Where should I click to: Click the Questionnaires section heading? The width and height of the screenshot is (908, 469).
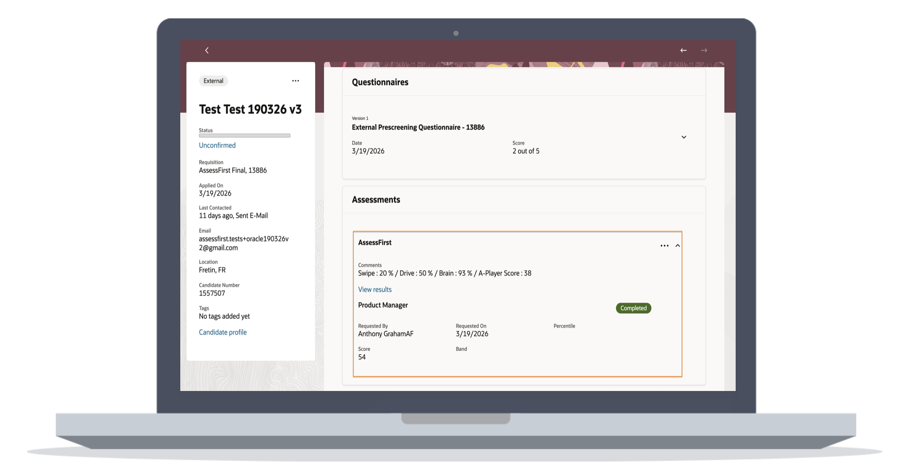point(380,82)
